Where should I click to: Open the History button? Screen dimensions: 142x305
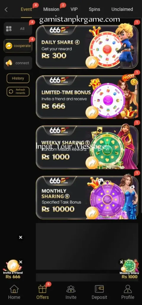click(x=18, y=78)
